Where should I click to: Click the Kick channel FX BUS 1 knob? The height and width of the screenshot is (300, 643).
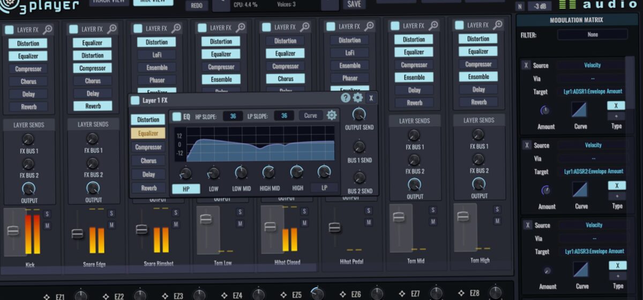click(x=28, y=140)
